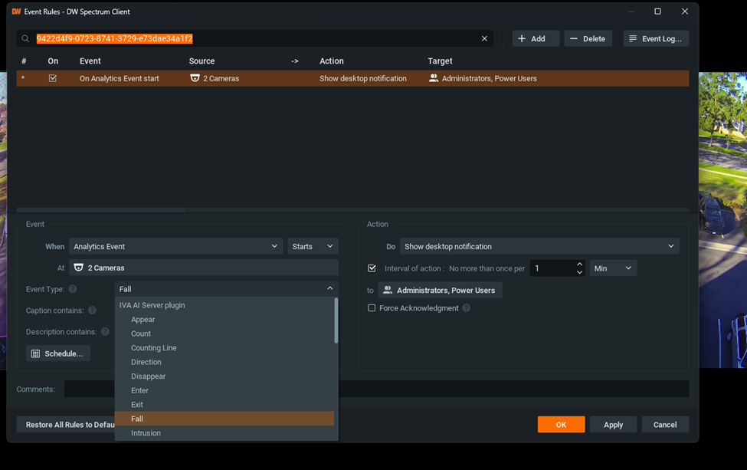
Task: Enable Force Acknowledgment
Action: click(372, 307)
